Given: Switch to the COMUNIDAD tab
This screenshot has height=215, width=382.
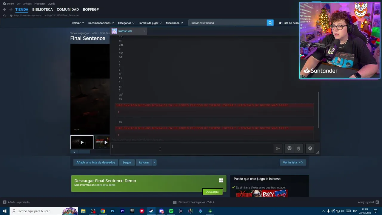Looking at the screenshot, I should (68, 10).
